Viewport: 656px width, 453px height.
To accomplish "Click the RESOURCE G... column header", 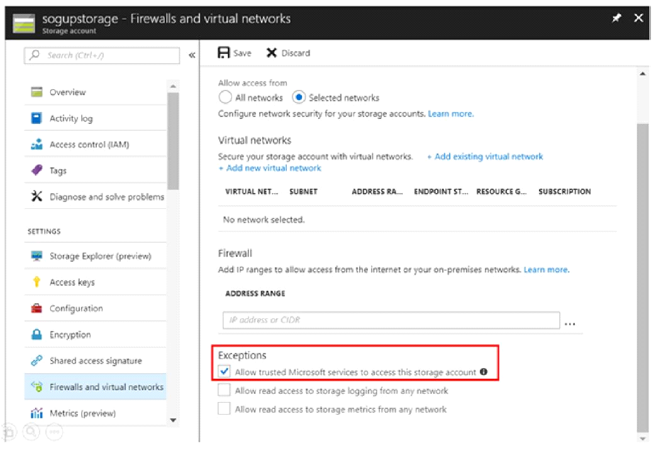I will pyautogui.click(x=501, y=192).
